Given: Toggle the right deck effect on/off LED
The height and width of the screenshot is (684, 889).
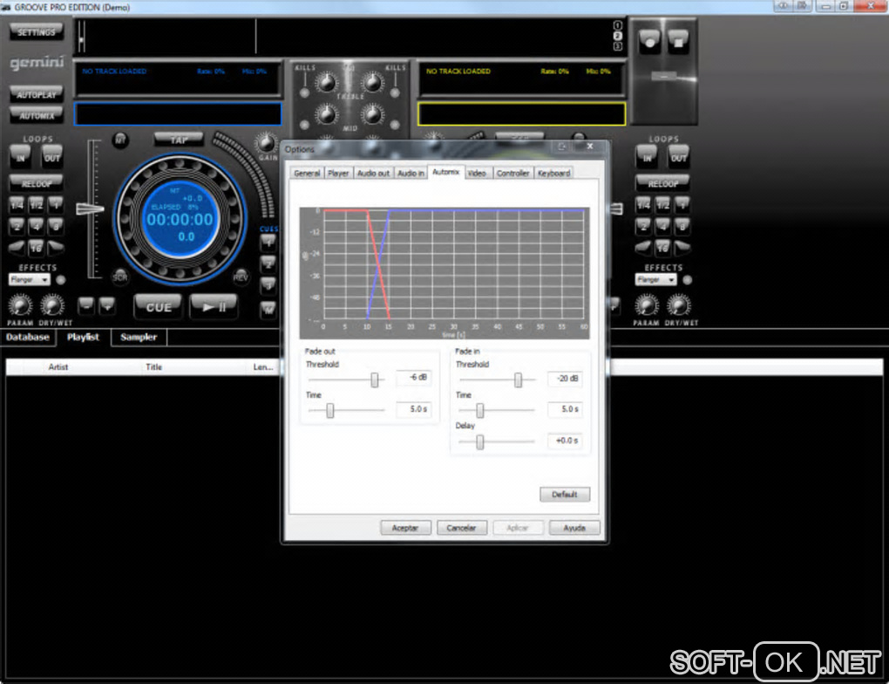Looking at the screenshot, I should tap(687, 279).
